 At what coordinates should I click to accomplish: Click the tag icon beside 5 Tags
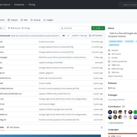pos(23,28)
